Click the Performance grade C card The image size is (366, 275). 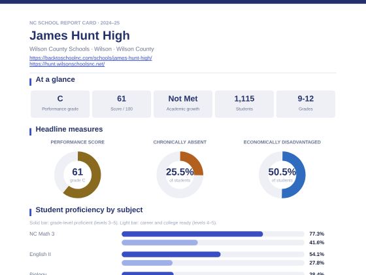pyautogui.click(x=60, y=104)
